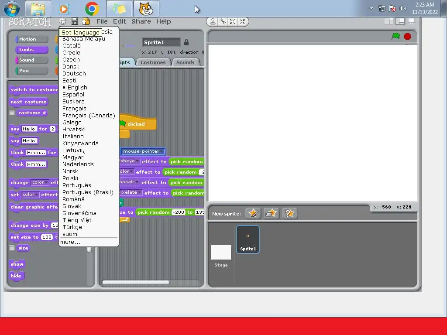The width and height of the screenshot is (447, 335).
Task: Expand more... languages entry
Action: (70, 242)
